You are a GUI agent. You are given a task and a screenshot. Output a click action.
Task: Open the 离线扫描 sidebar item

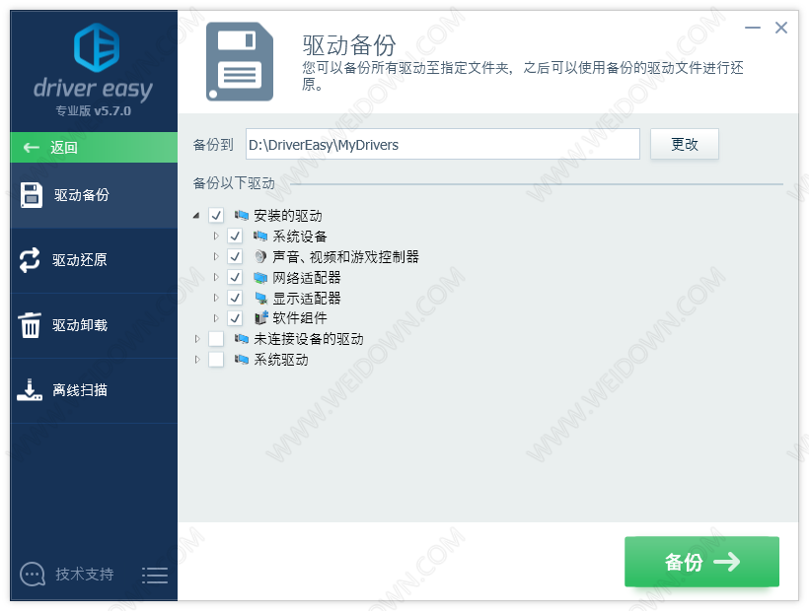point(94,390)
